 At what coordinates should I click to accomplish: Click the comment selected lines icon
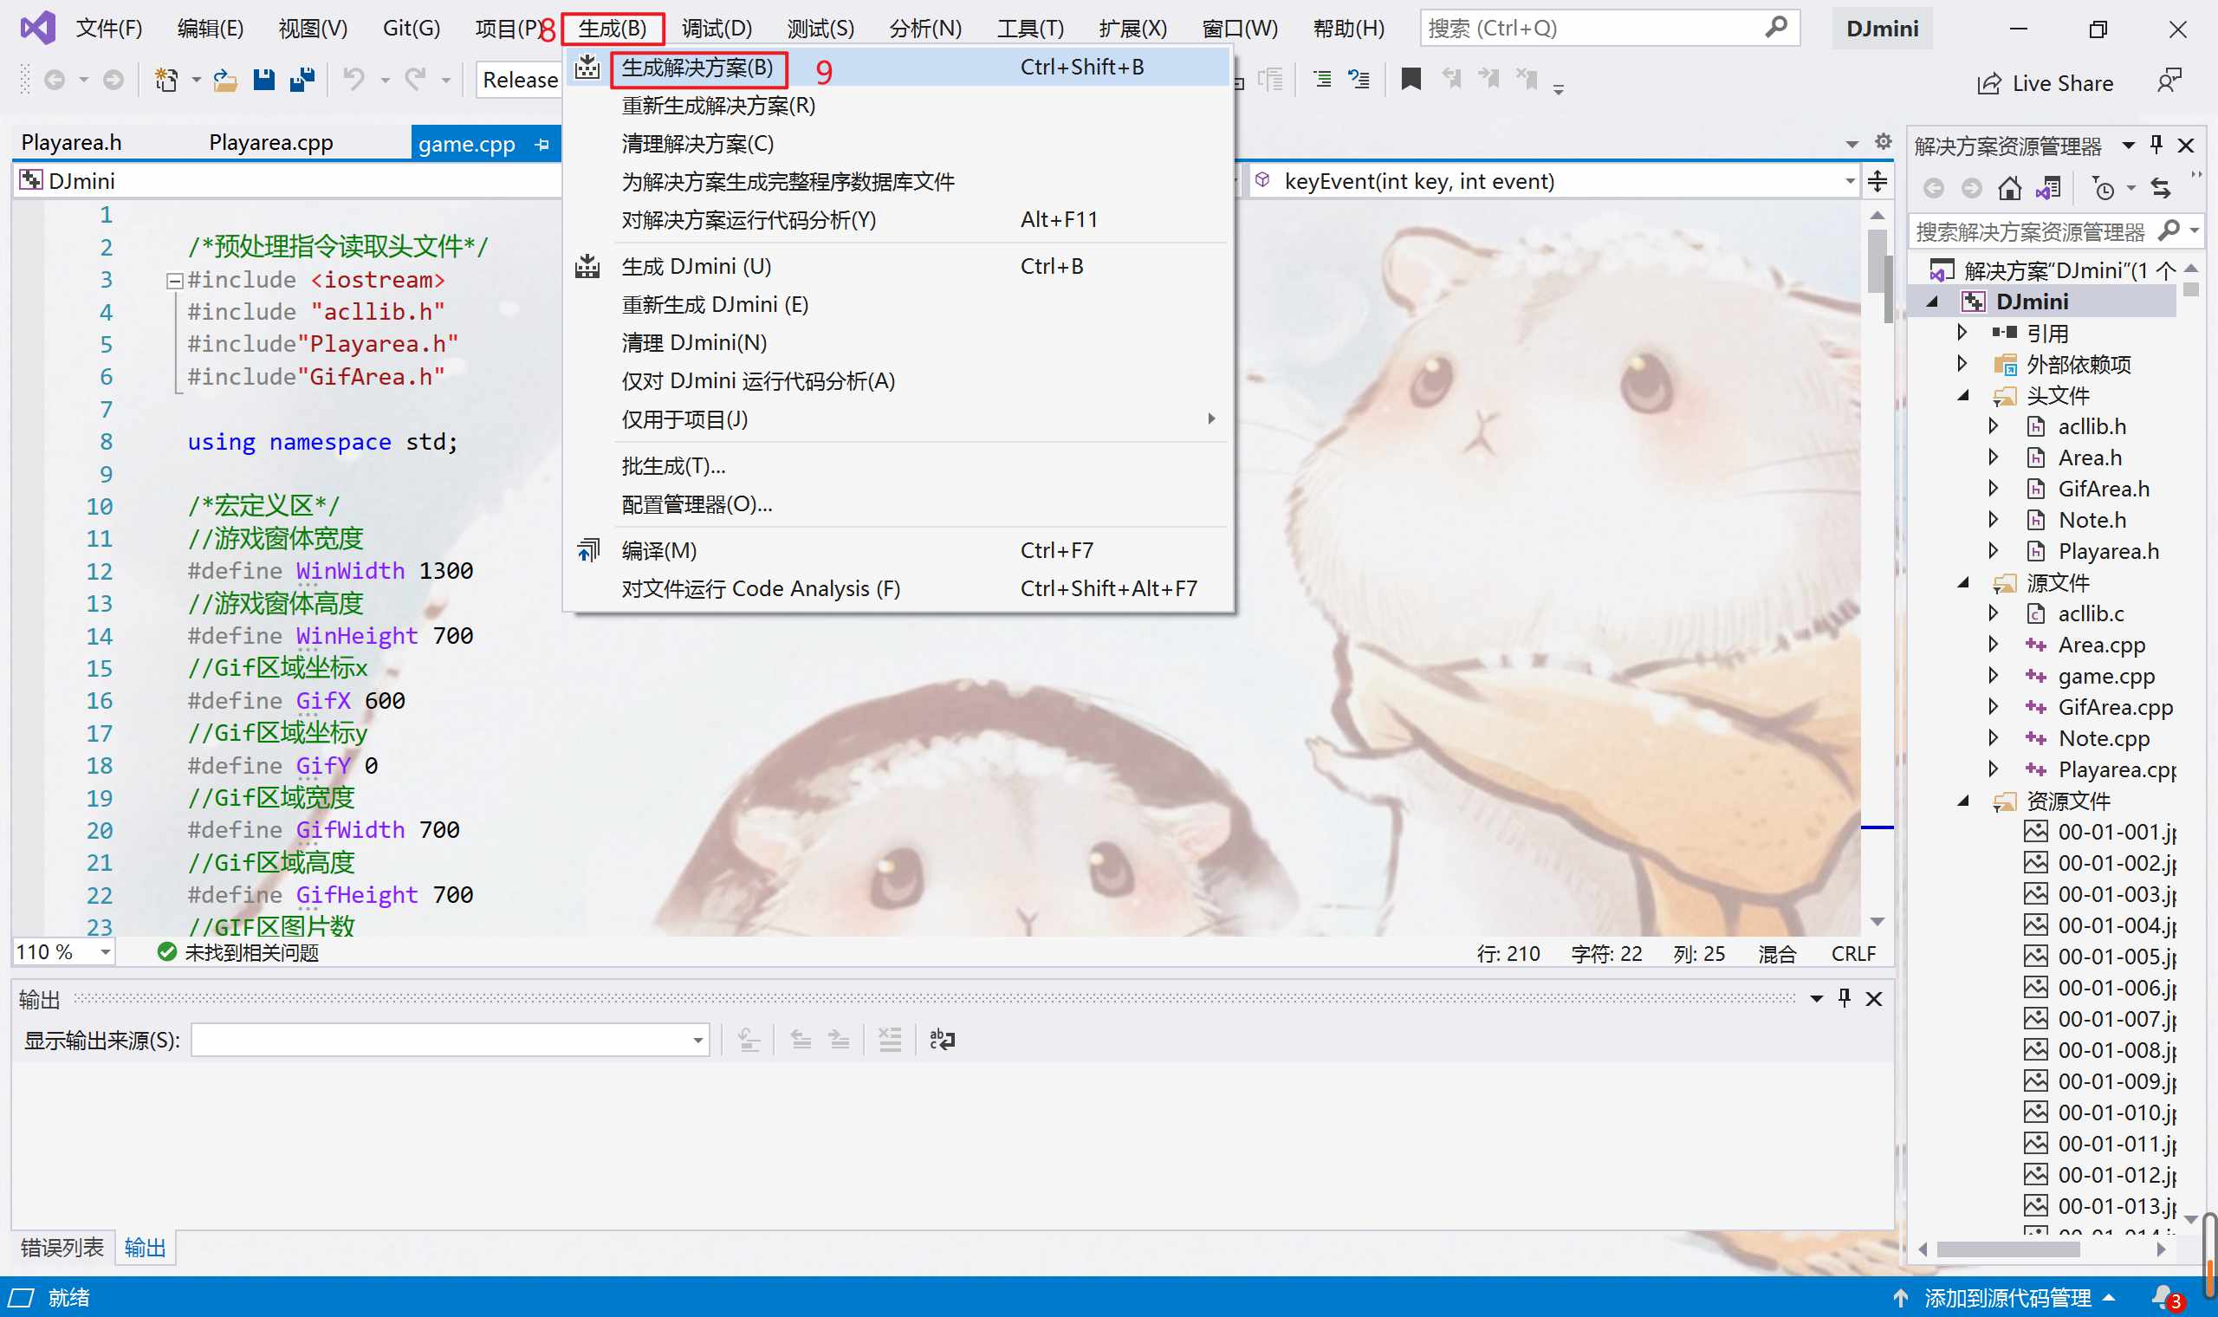1322,80
